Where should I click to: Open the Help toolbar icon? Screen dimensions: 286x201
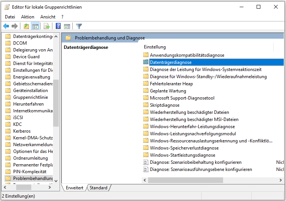(58, 26)
